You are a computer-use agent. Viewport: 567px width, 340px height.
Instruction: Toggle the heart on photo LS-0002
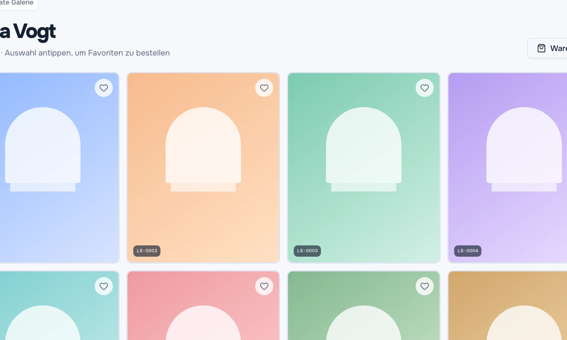264,88
